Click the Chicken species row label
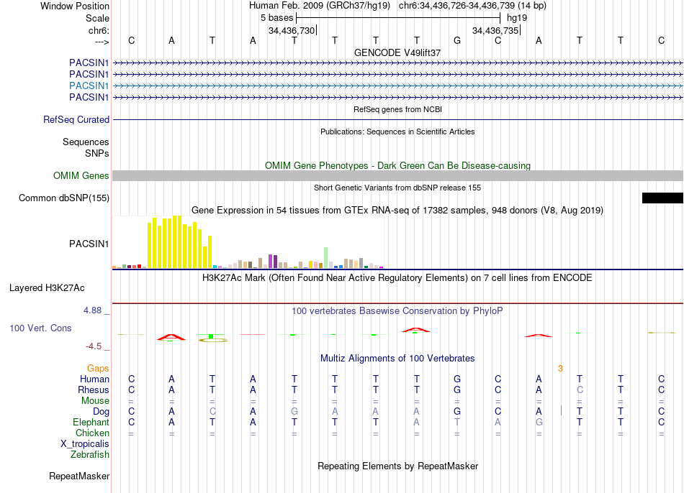 pyautogui.click(x=92, y=433)
